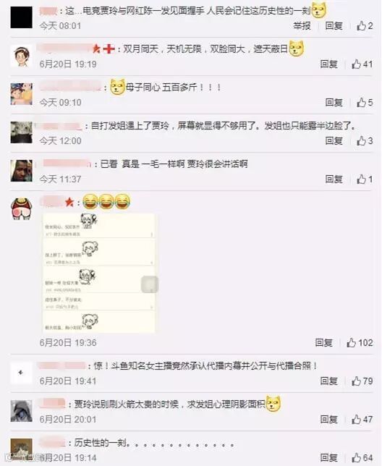The height and width of the screenshot is (466, 382).
Task: Click 回复 on the 今天 12:00 comment
Action: pyautogui.click(x=334, y=141)
